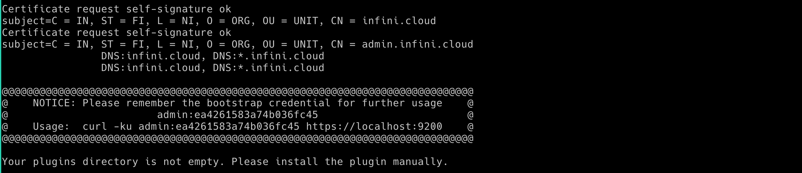This screenshot has height=173, width=802.
Task: Click the word NOTICE in the banner
Action: 52,103
